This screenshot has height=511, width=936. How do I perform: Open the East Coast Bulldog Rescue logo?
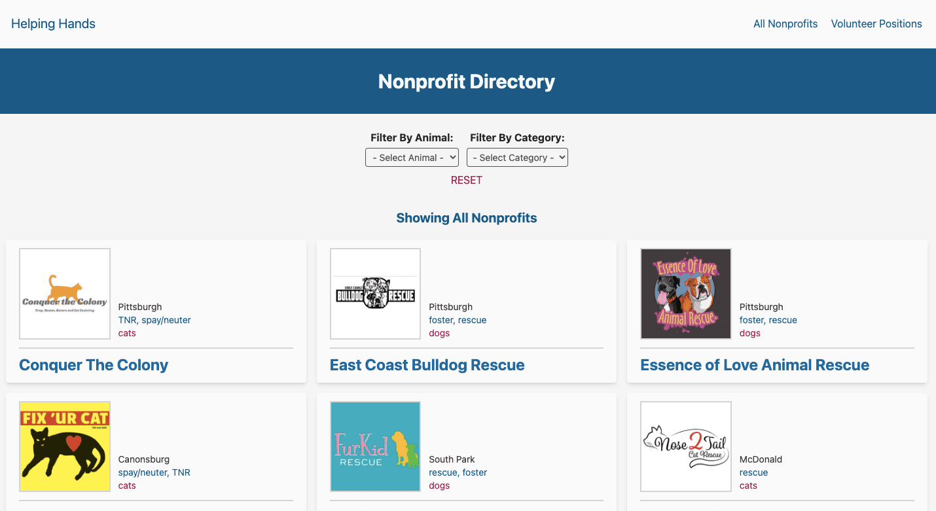point(375,294)
